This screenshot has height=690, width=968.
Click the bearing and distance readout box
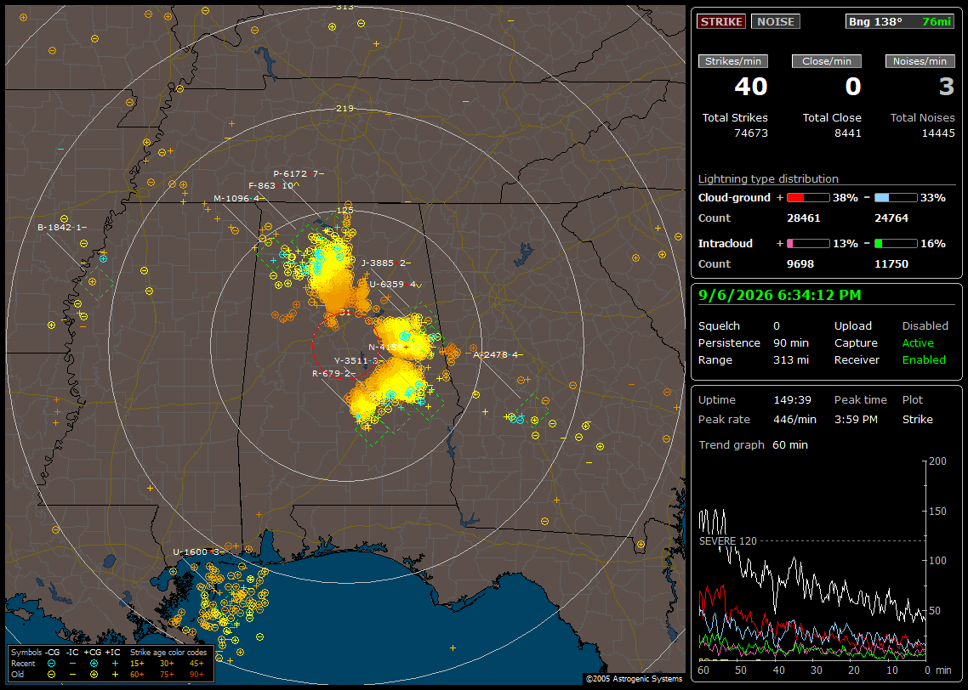click(900, 21)
